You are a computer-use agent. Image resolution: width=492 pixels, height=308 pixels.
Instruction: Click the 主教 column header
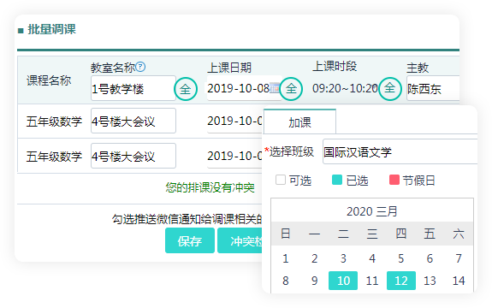(x=418, y=68)
